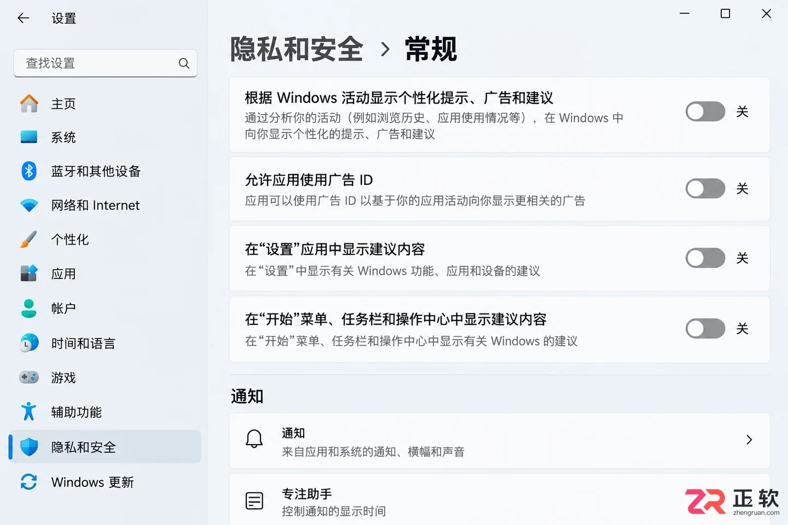Open 专注助手 settings row
Viewport: 788px width, 525px height.
click(500, 500)
